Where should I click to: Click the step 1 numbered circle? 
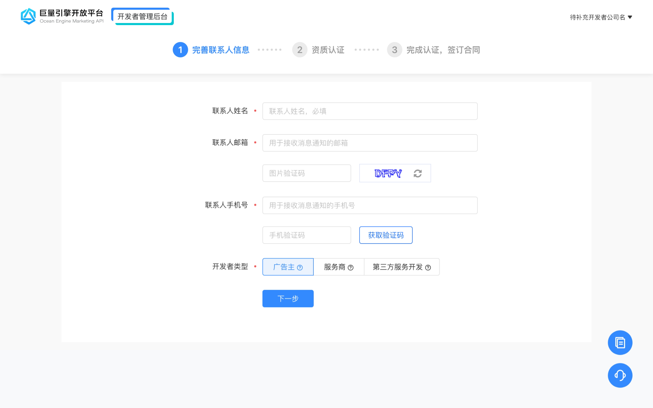pyautogui.click(x=180, y=50)
